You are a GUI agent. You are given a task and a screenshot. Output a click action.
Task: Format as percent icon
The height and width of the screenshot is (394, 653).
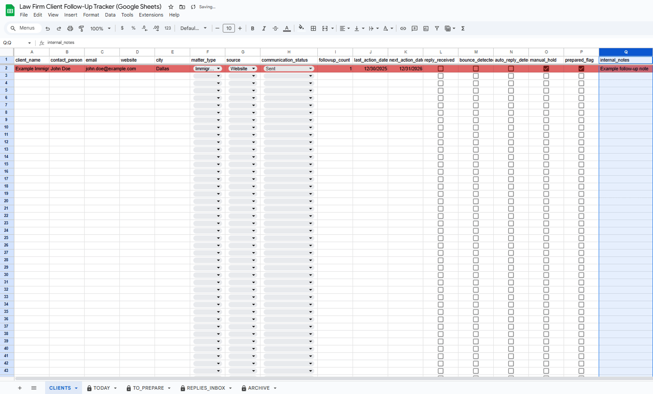[133, 28]
